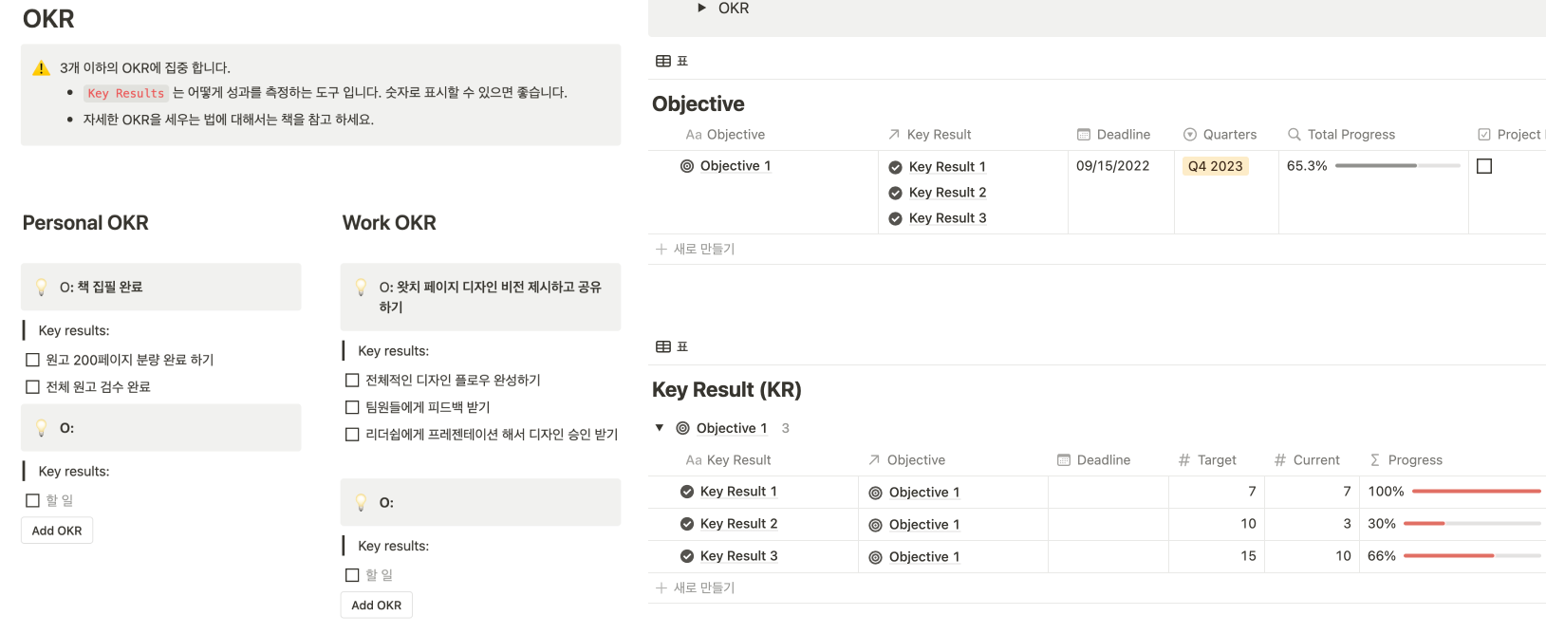Click the plus icon to add new Objective row
1546x634 pixels.
coord(661,249)
